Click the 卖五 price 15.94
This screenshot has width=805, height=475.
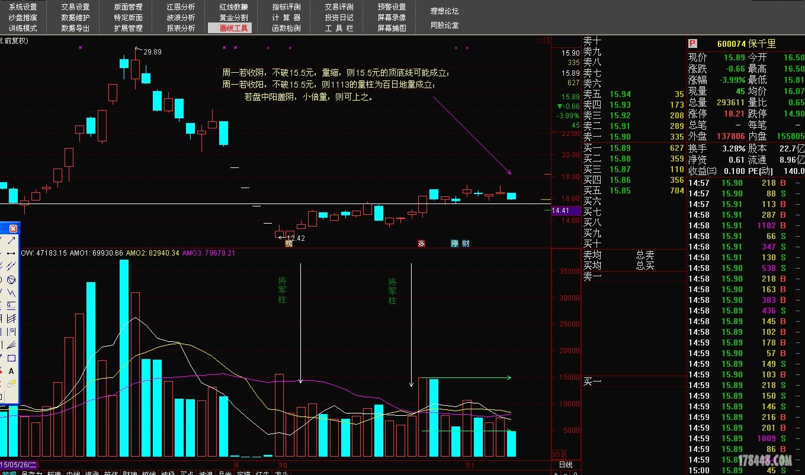(620, 94)
